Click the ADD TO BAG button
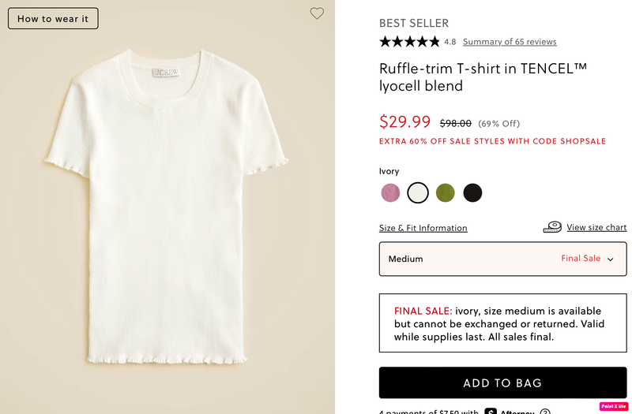 (502, 383)
